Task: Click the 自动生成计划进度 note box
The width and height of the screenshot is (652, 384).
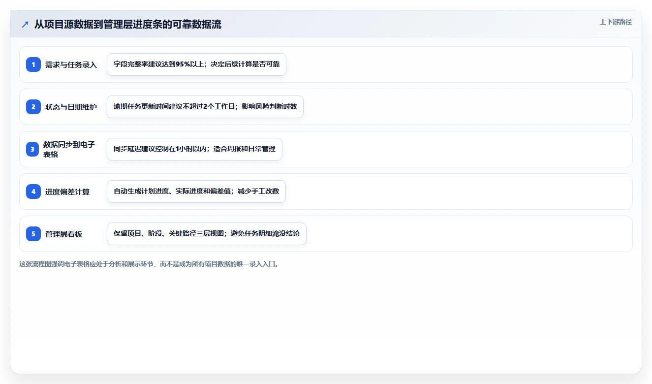Action: click(x=196, y=192)
